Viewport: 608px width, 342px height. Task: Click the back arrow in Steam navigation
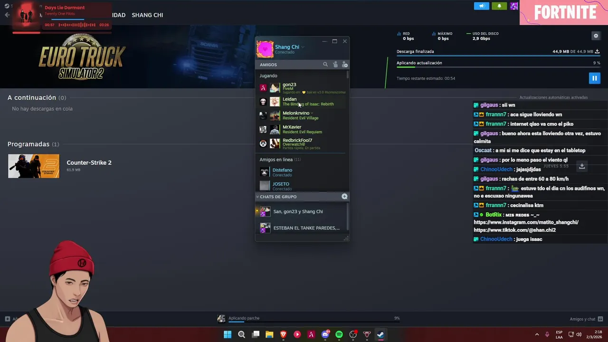(x=7, y=15)
